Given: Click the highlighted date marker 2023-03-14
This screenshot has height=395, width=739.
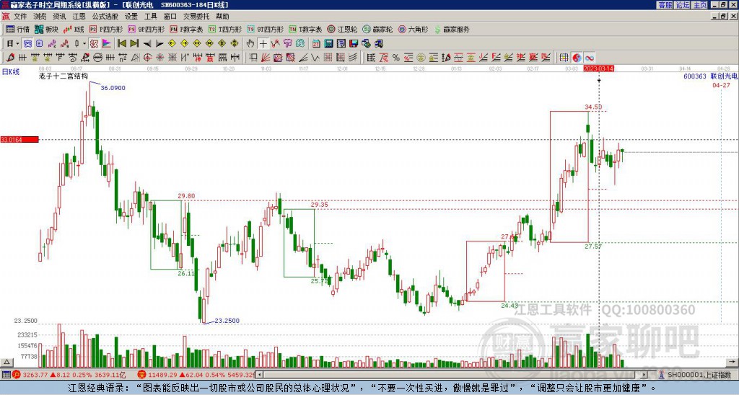Looking at the screenshot, I should pos(598,68).
